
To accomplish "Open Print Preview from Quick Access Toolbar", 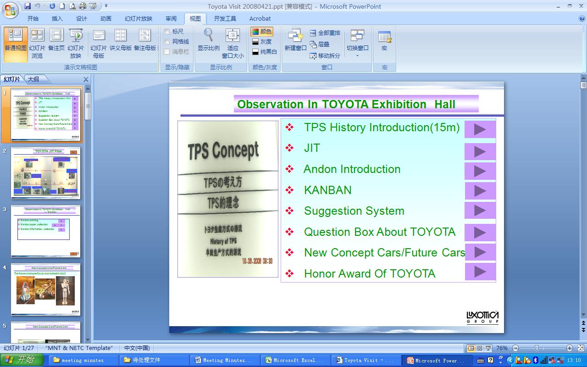I will click(72, 6).
